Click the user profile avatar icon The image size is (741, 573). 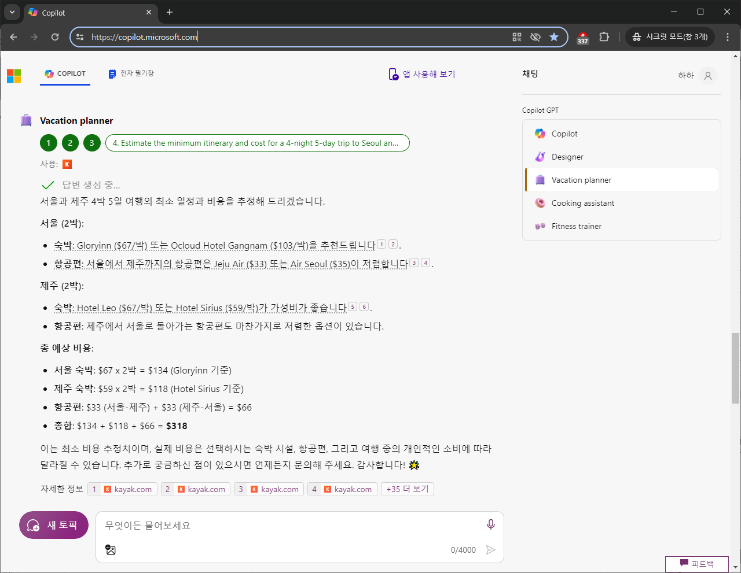[707, 75]
